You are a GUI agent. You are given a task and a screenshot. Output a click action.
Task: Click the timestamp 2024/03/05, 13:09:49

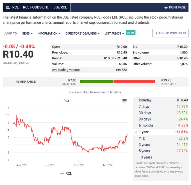click(16, 63)
